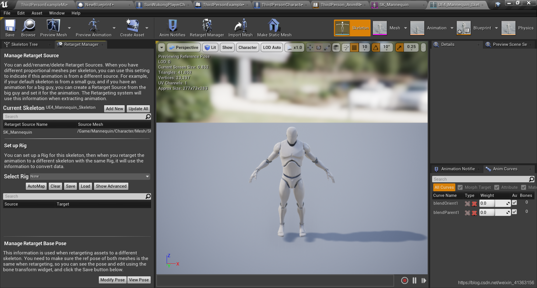
Task: Select the rotate gizmo tool
Action: [x=319, y=48]
